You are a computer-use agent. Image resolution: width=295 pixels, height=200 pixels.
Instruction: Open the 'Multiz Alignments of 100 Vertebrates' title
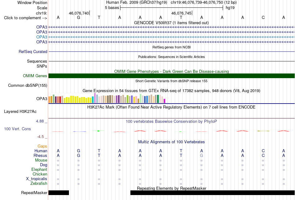tap(171, 142)
